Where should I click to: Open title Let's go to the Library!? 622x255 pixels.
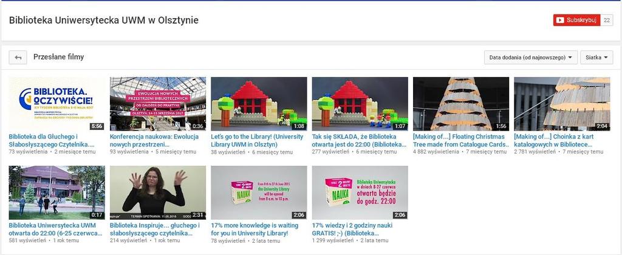pyautogui.click(x=258, y=140)
